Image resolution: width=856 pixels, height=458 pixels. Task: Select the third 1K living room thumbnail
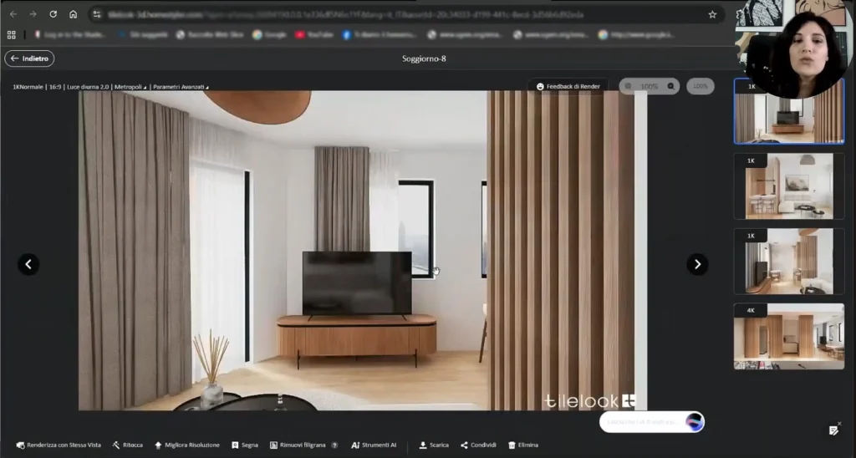point(789,262)
